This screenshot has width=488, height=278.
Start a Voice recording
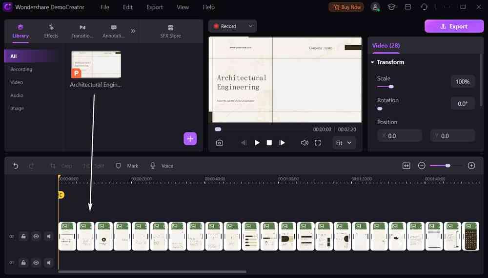(162, 166)
